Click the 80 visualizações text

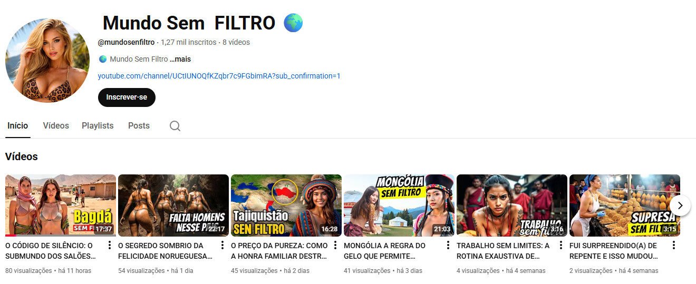(x=27, y=271)
